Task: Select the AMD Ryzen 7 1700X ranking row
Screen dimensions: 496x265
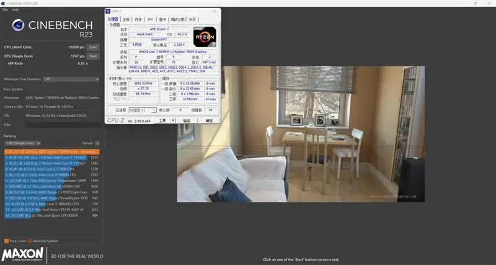Action: click(52, 192)
